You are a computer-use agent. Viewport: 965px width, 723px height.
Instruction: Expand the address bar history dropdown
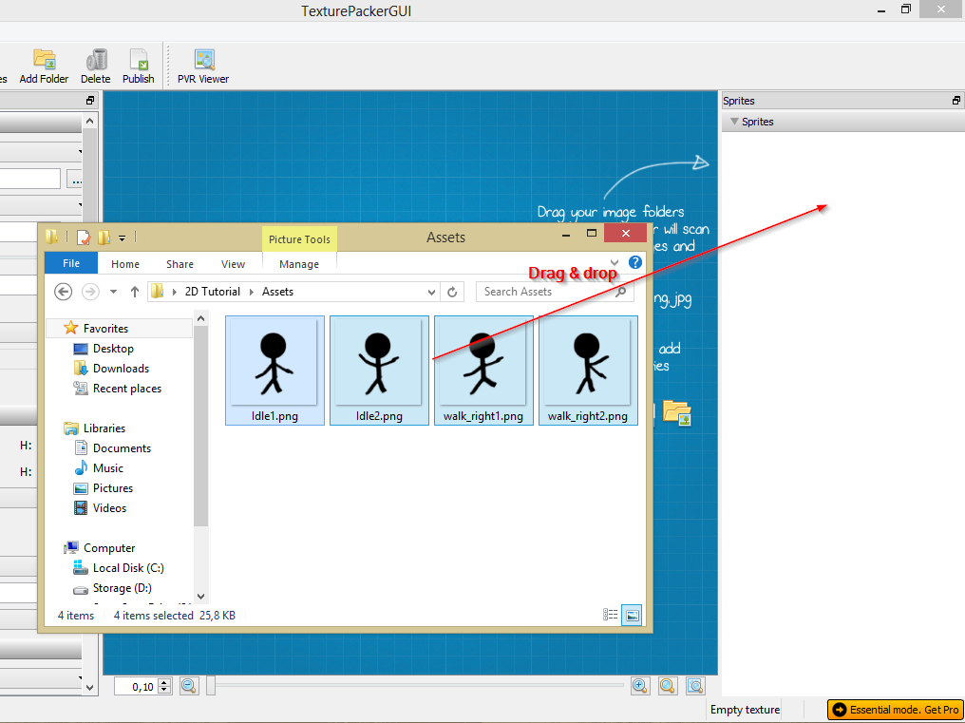coord(432,292)
